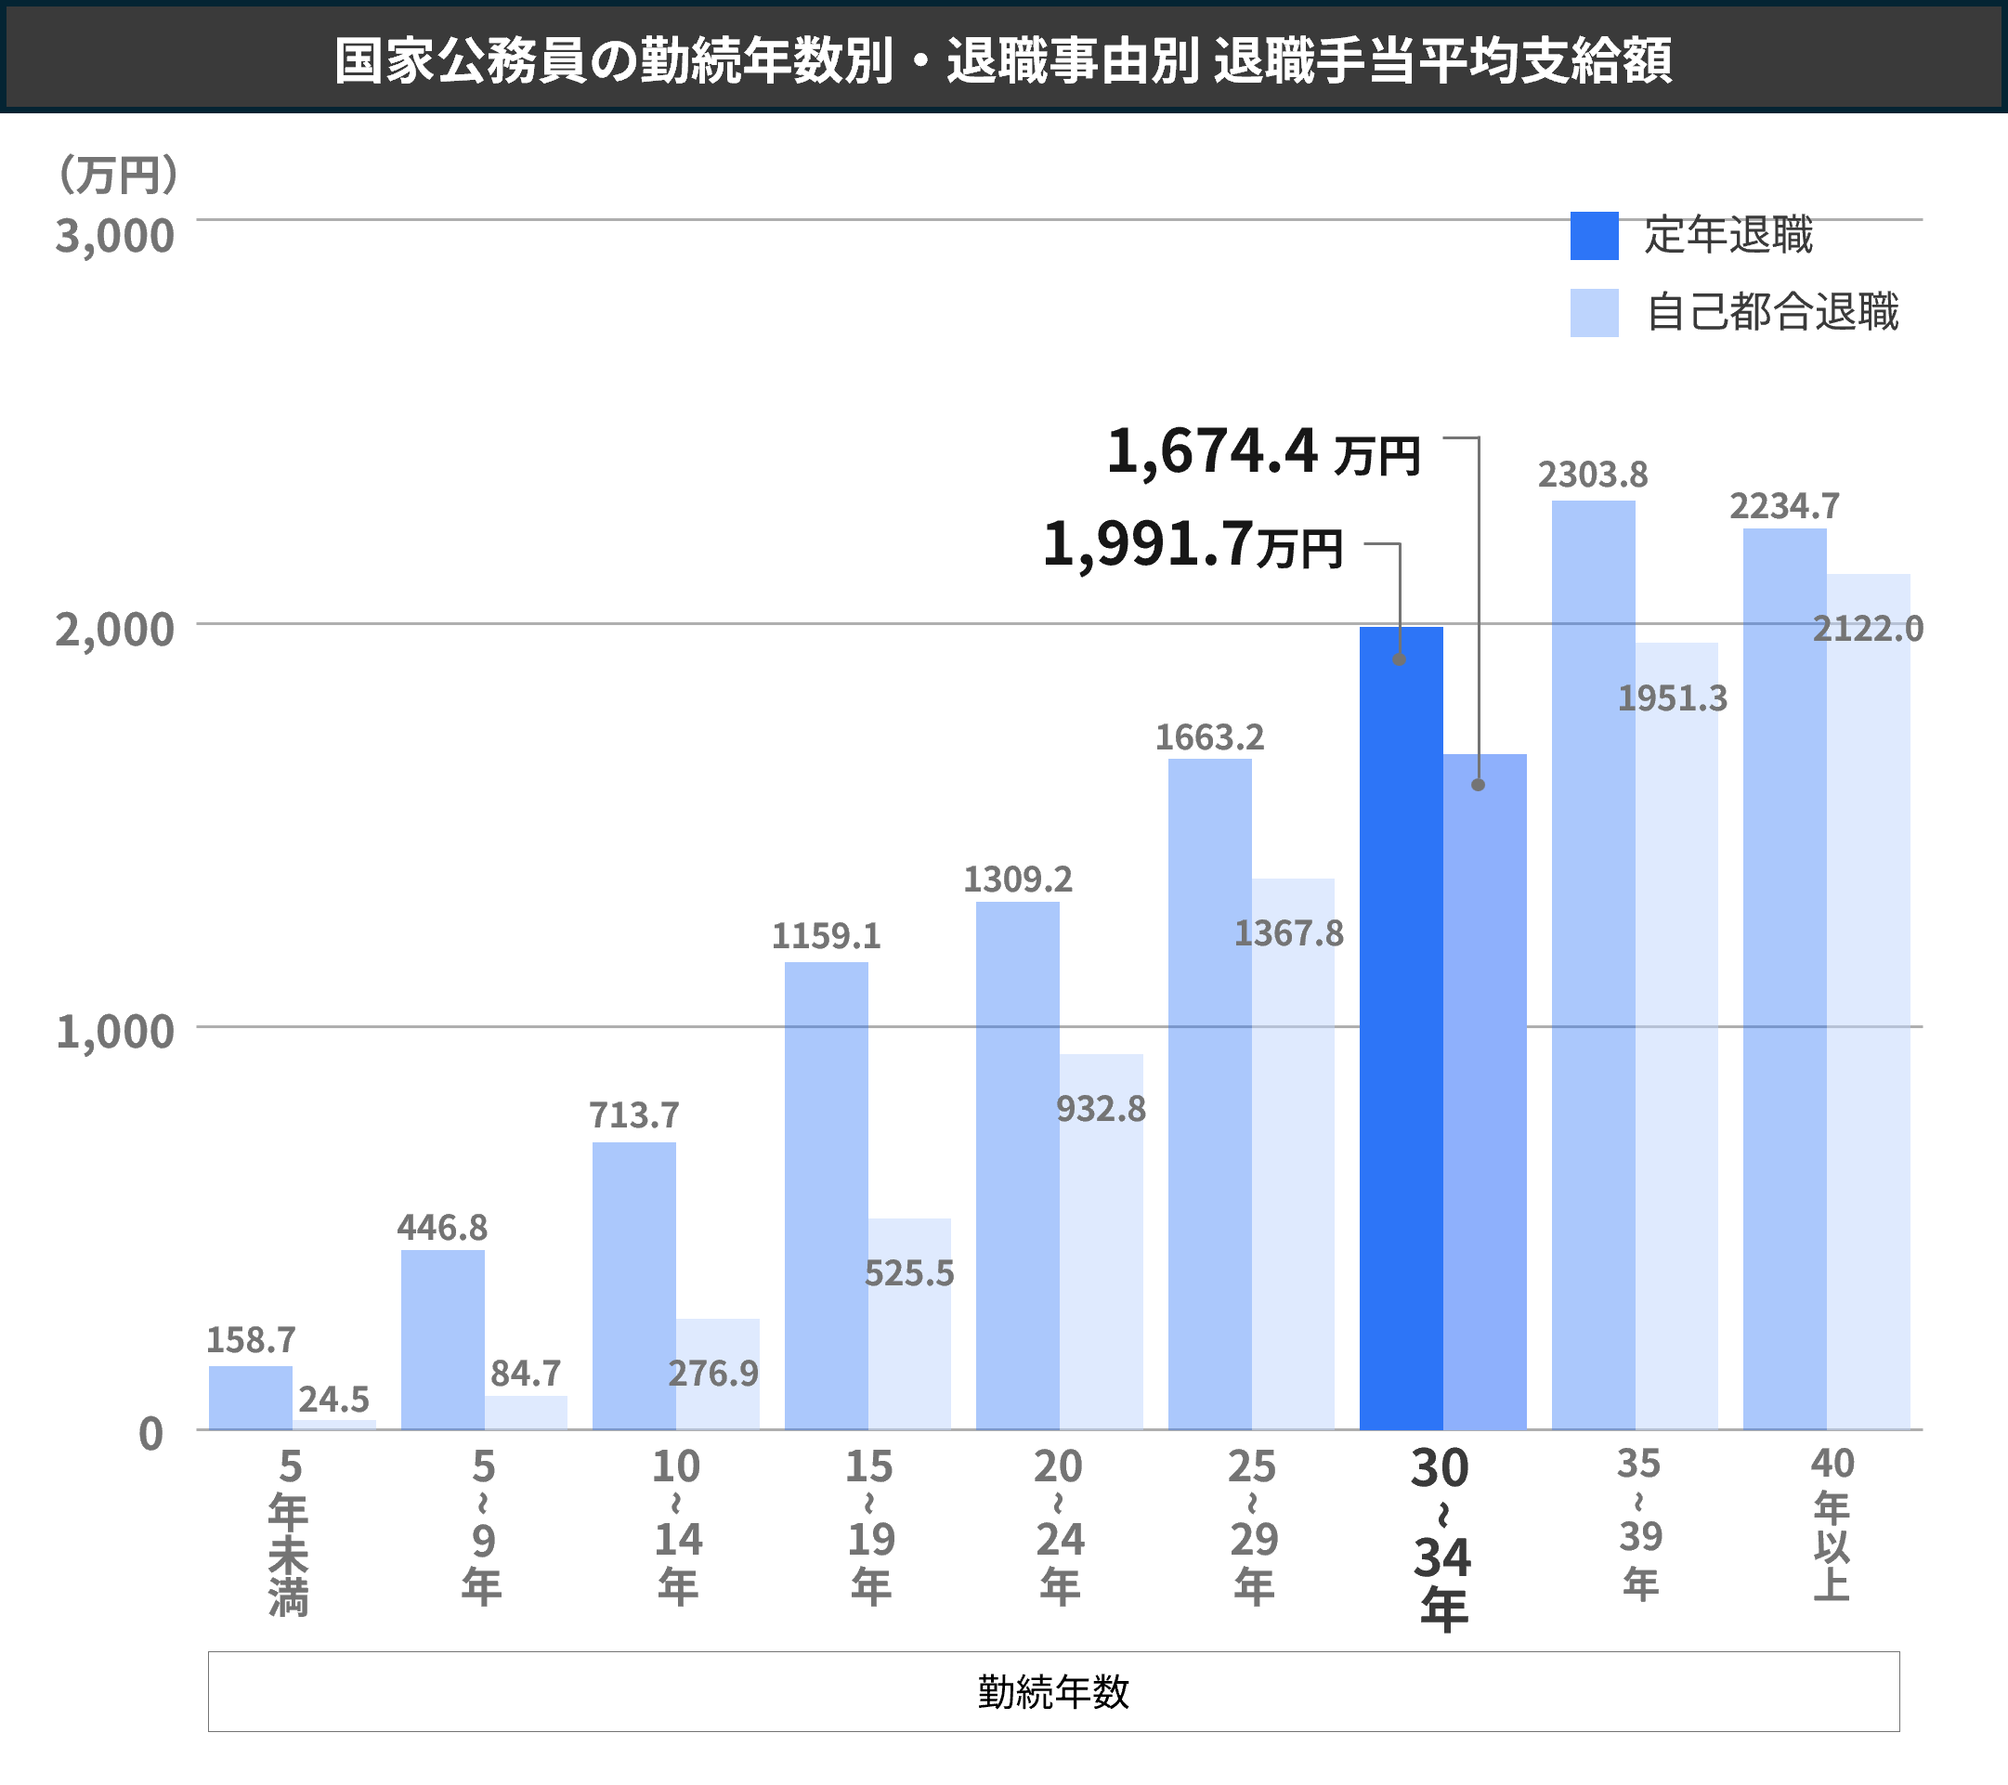Click the 0 y-axis tick label
The image size is (2008, 1785).
pos(150,1434)
